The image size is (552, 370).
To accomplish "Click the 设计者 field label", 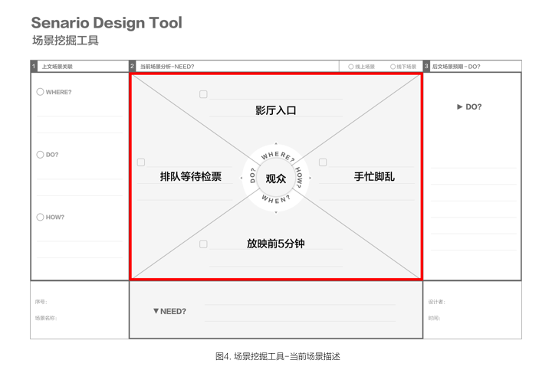I will [437, 302].
